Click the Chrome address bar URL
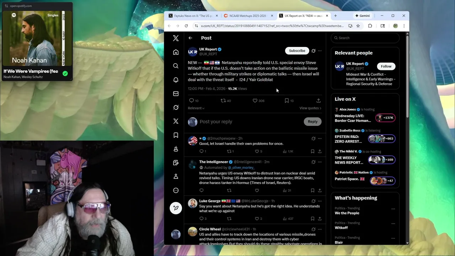 click(x=272, y=26)
